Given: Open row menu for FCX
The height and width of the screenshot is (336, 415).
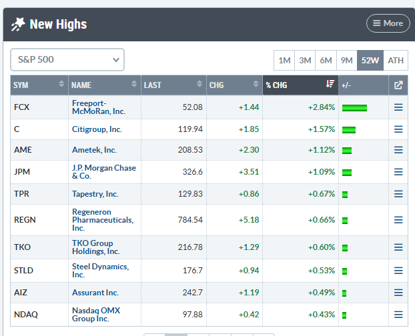Looking at the screenshot, I should point(398,107).
